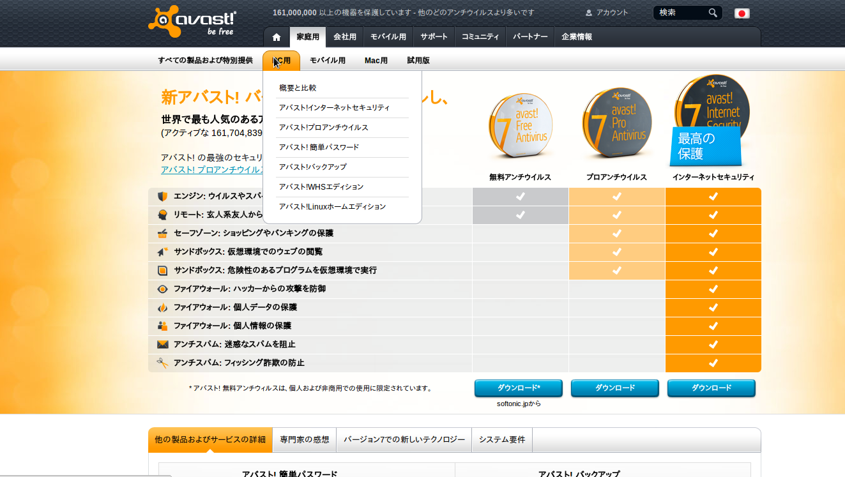Image resolution: width=845 pixels, height=477 pixels.
Task: Open the Japan flag language selector
Action: 742,13
